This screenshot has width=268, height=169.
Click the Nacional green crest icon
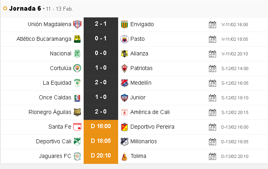(x=77, y=54)
